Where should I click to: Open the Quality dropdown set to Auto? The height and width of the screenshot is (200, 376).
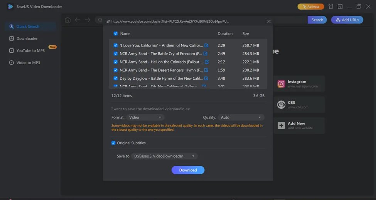click(241, 117)
